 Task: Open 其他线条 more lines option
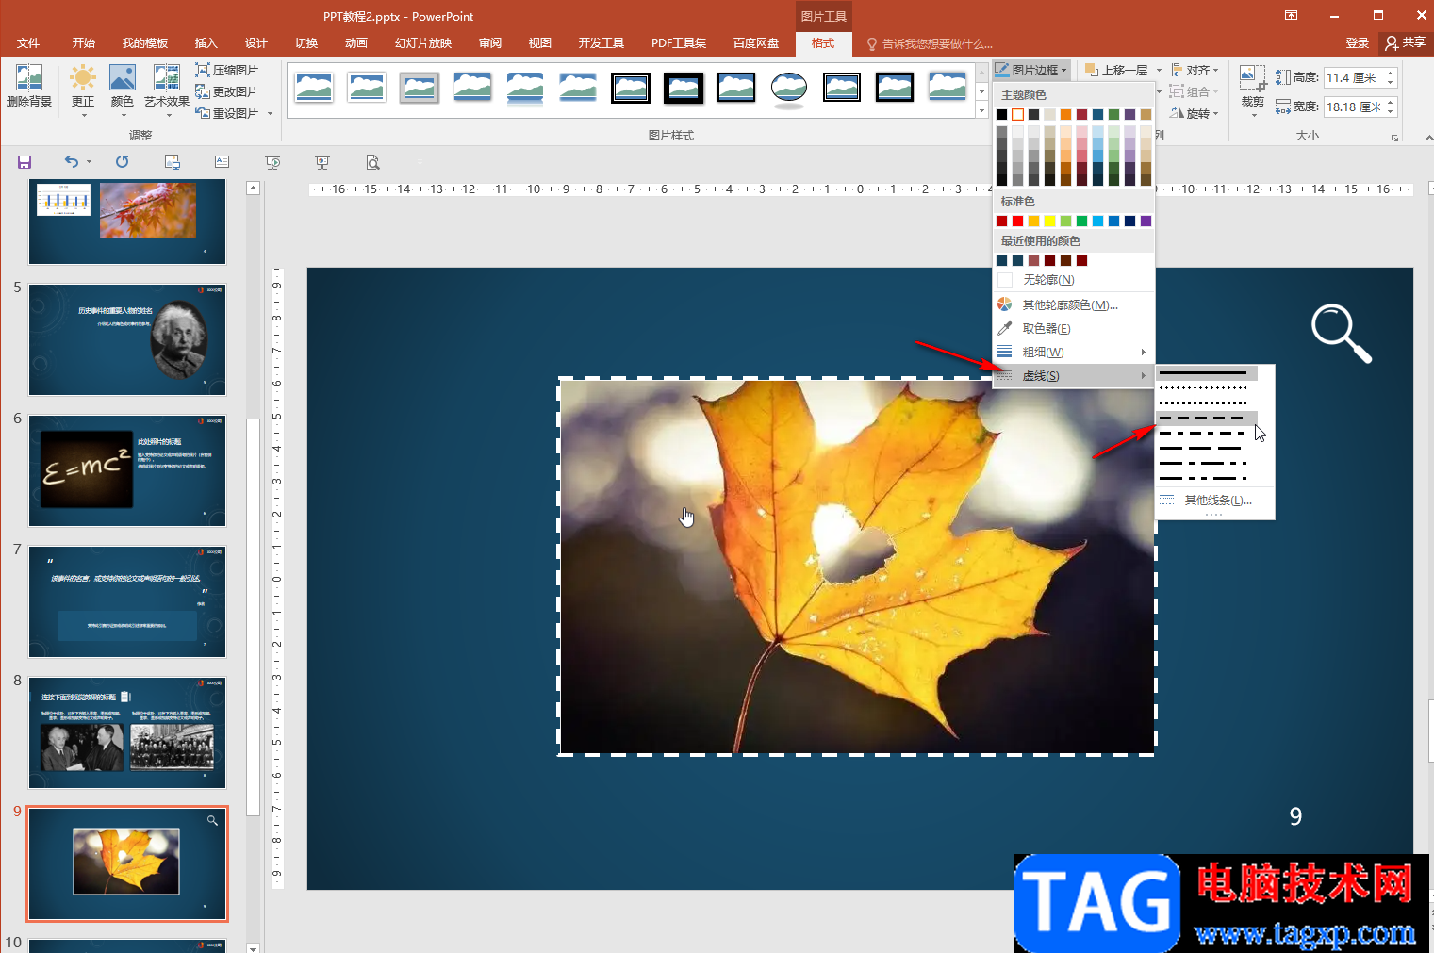point(1215,500)
